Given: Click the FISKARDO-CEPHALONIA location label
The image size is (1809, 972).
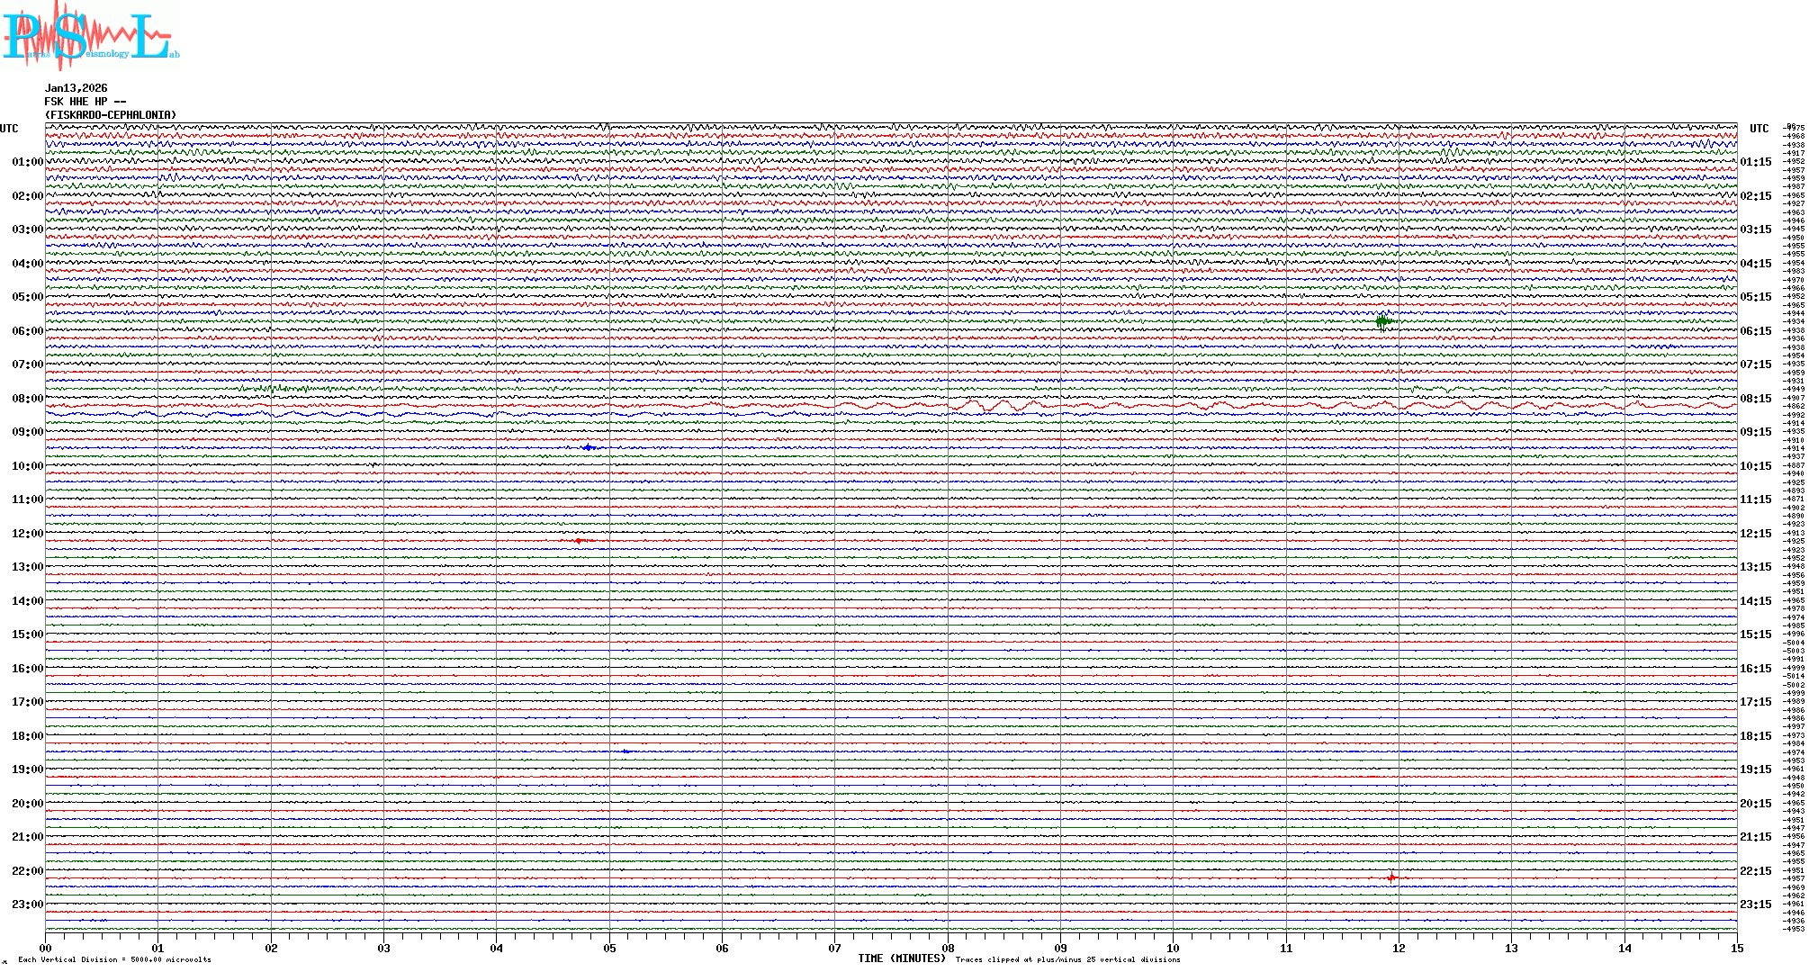Looking at the screenshot, I should tap(111, 115).
